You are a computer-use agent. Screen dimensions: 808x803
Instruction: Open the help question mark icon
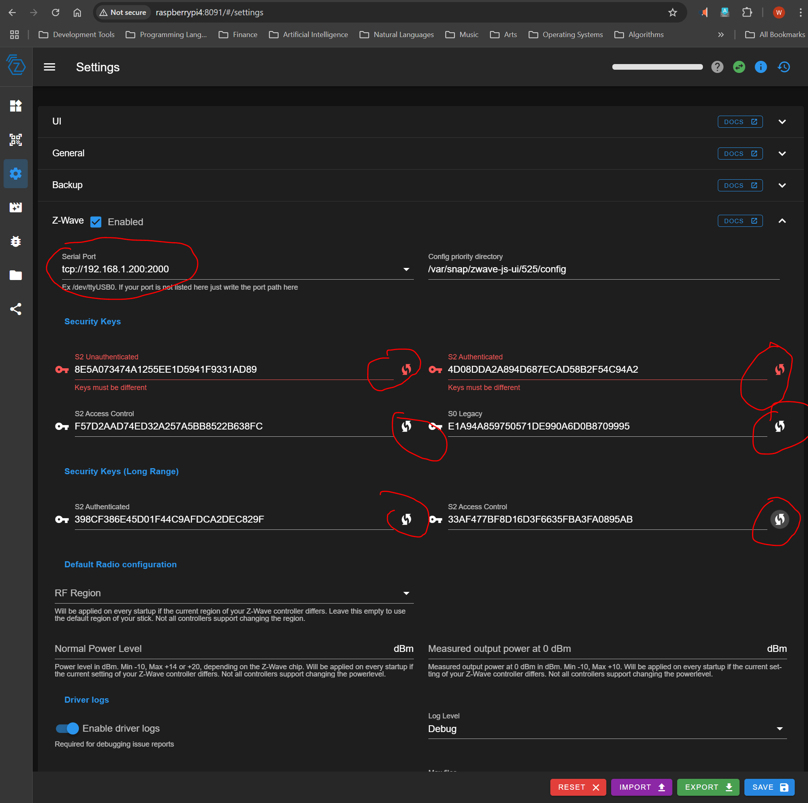[717, 67]
